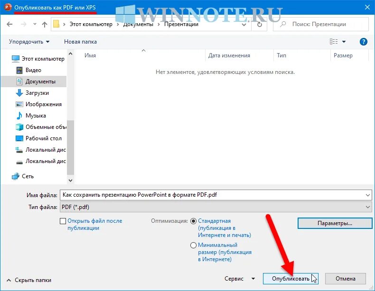Click the sidebar scrollbar up arrow

coord(71,54)
